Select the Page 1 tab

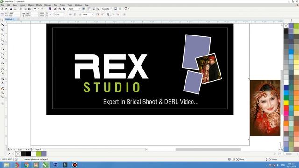tap(38, 149)
